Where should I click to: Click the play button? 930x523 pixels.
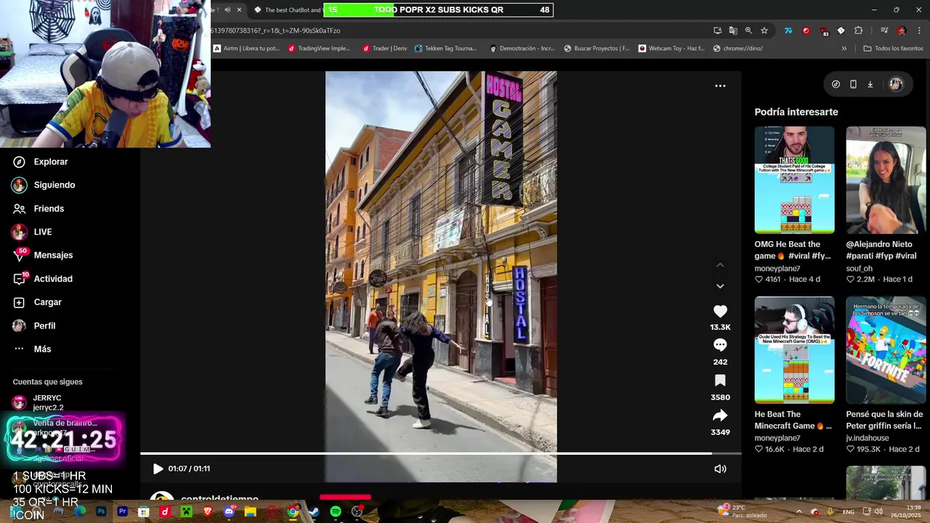158,469
